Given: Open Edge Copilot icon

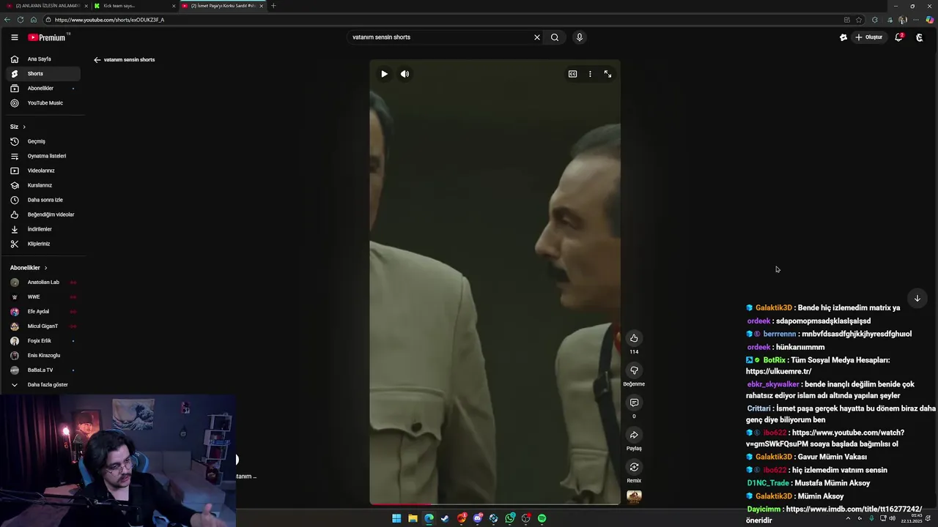Looking at the screenshot, I should tap(930, 20).
